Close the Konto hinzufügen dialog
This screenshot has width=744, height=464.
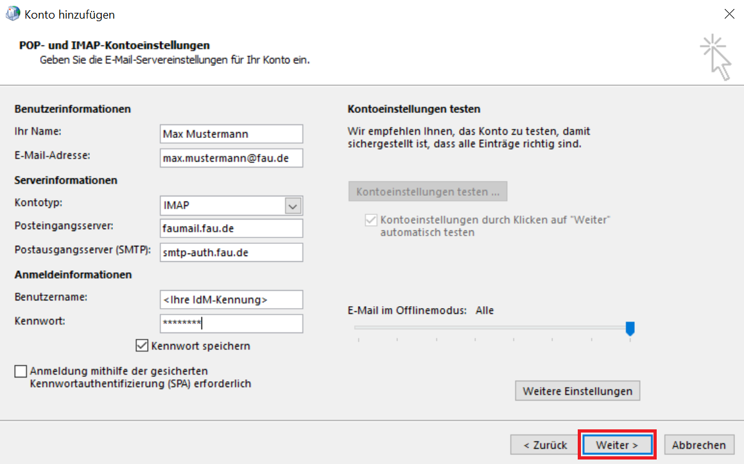pyautogui.click(x=729, y=14)
